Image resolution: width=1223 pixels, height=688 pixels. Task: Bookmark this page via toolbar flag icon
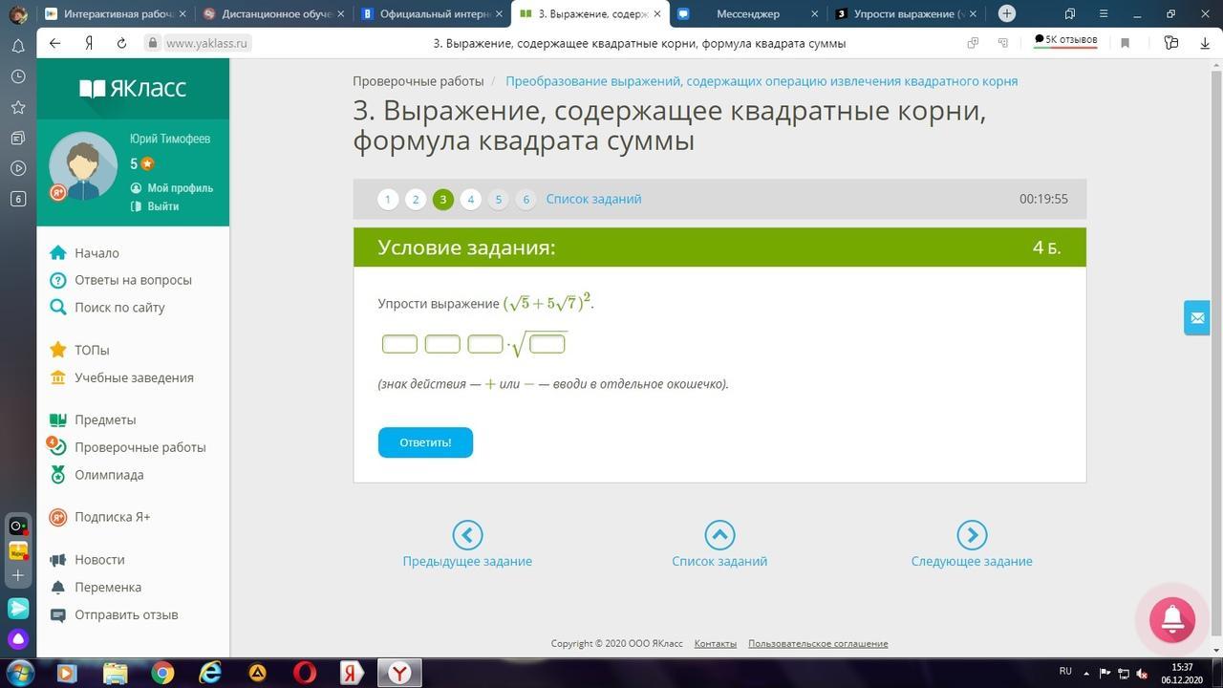pos(1125,43)
